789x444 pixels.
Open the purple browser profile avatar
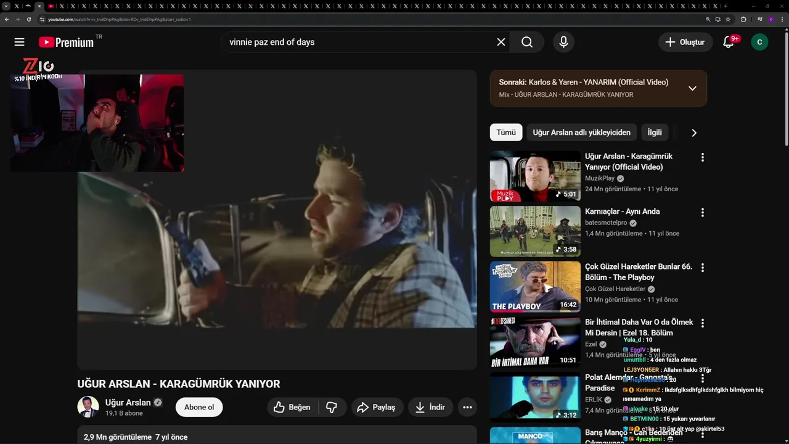pyautogui.click(x=771, y=19)
